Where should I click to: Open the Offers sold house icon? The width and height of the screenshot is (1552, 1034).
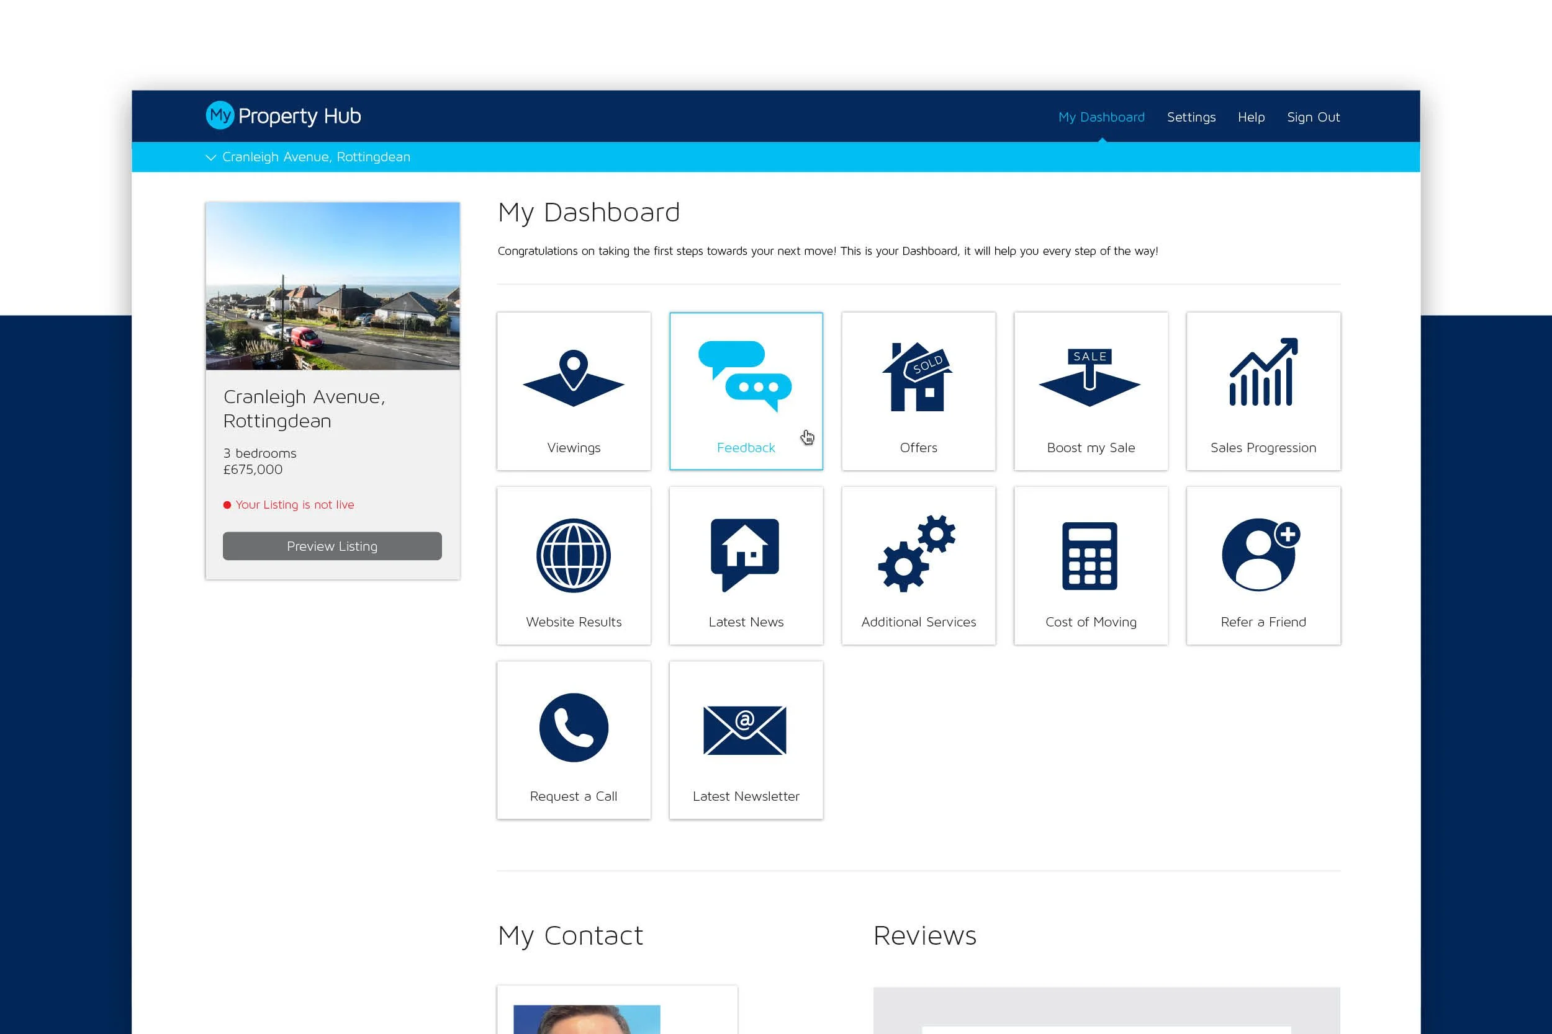click(918, 377)
